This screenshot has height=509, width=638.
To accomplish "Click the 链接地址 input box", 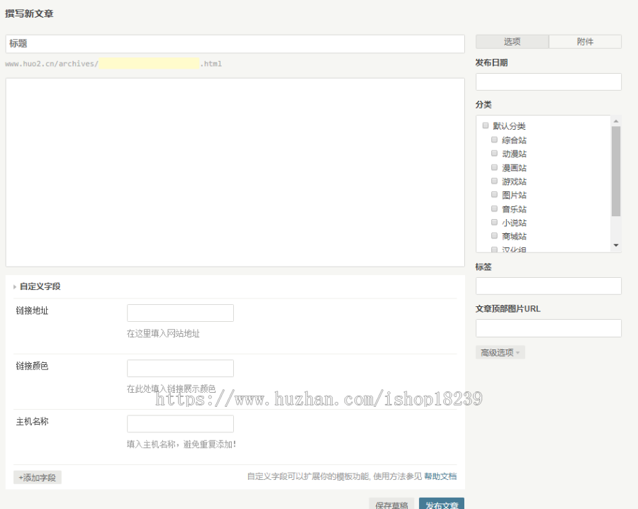I will point(180,313).
